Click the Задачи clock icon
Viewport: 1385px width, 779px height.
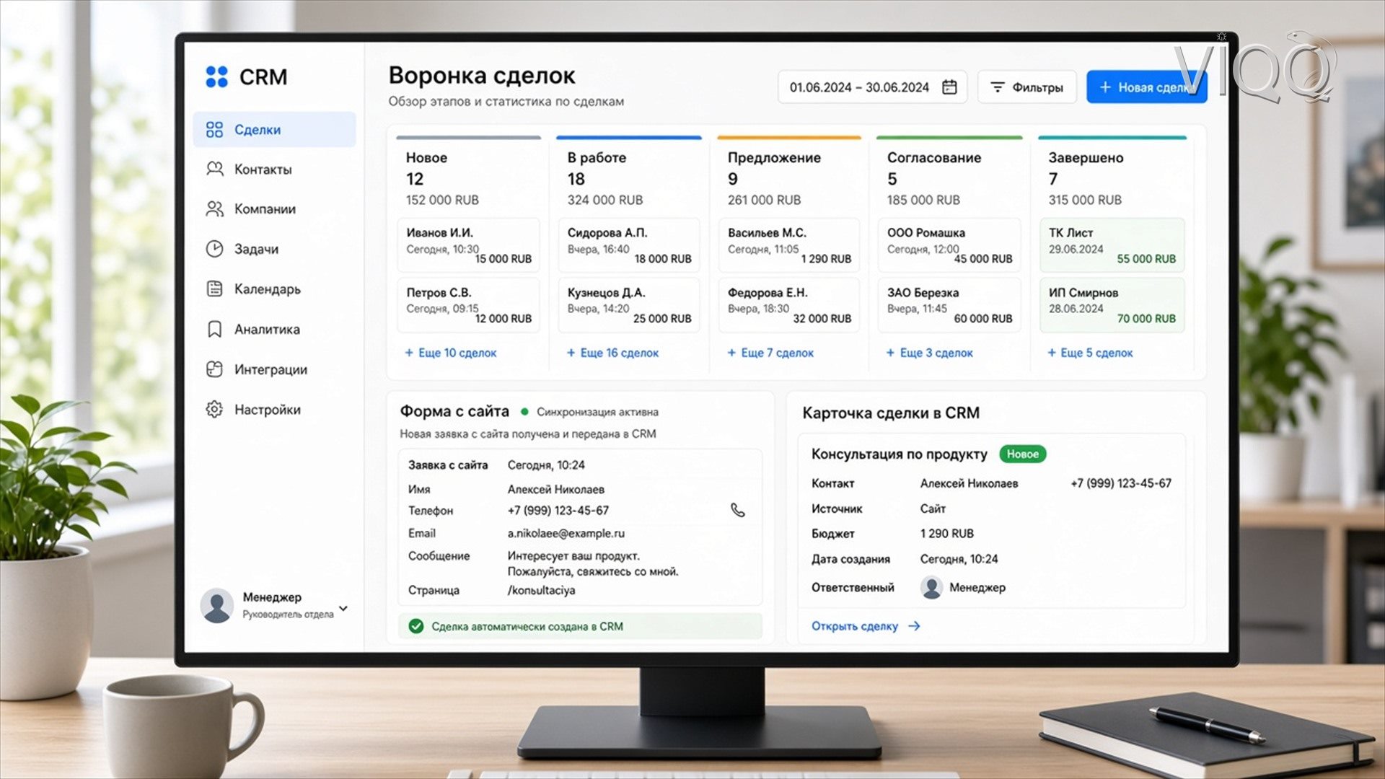coord(214,249)
